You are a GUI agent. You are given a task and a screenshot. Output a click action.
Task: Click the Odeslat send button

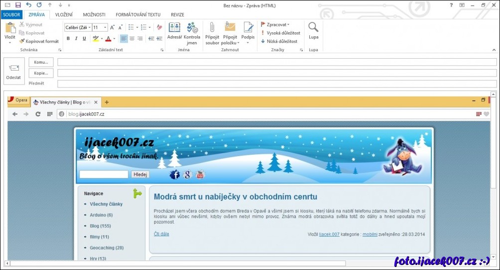point(13,72)
